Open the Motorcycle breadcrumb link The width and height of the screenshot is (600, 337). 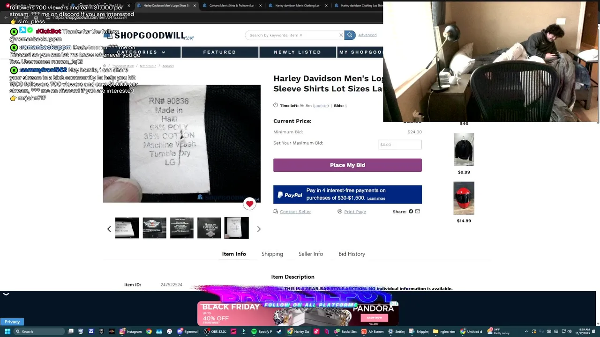click(148, 66)
